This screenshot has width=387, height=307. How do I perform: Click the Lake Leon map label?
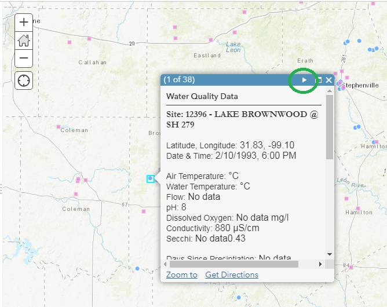233,47
